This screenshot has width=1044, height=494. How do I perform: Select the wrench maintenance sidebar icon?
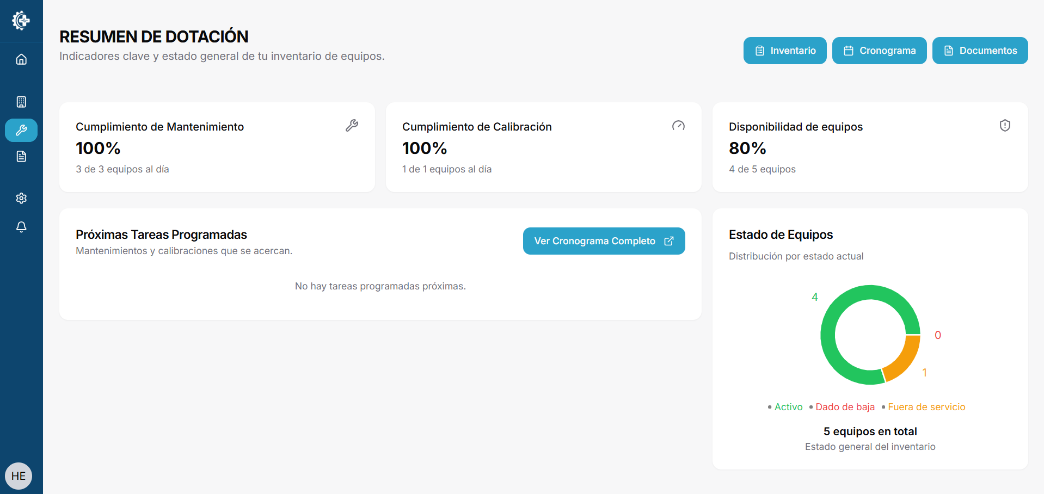(21, 130)
